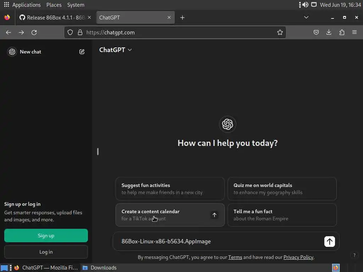Viewport: 363px width, 272px height.
Task: Choose Suggest fun activities prompt
Action: (x=170, y=189)
